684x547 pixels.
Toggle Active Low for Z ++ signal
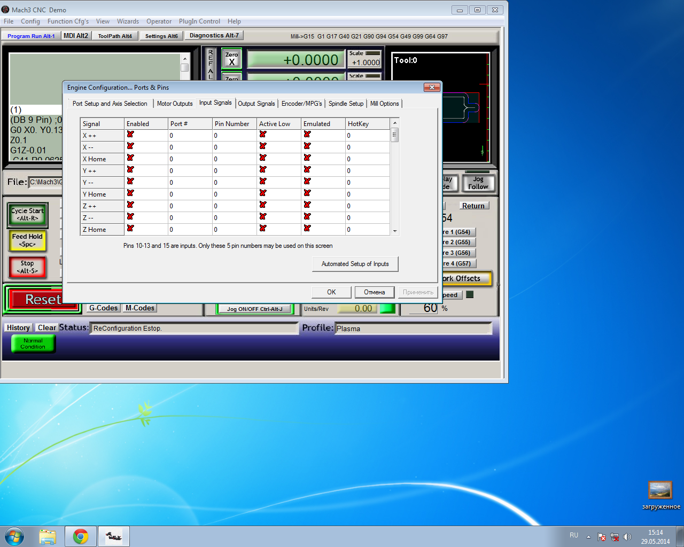click(263, 205)
